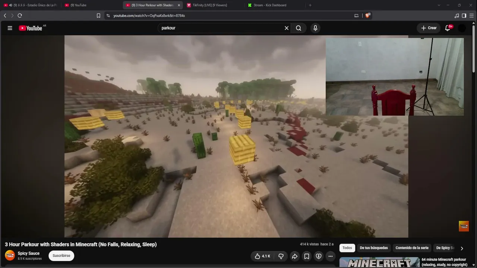The width and height of the screenshot is (477, 268).
Task: Cast or open picture-in-picture from address bar
Action: (x=356, y=16)
